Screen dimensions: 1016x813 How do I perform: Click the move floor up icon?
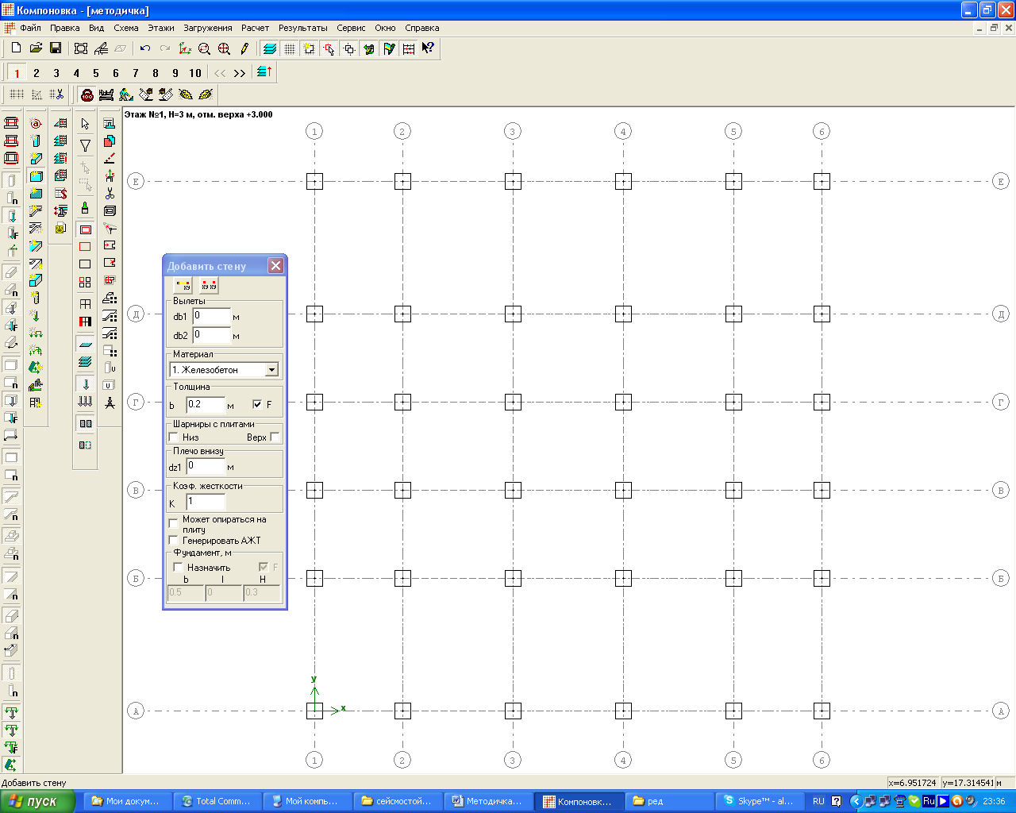pyautogui.click(x=264, y=72)
